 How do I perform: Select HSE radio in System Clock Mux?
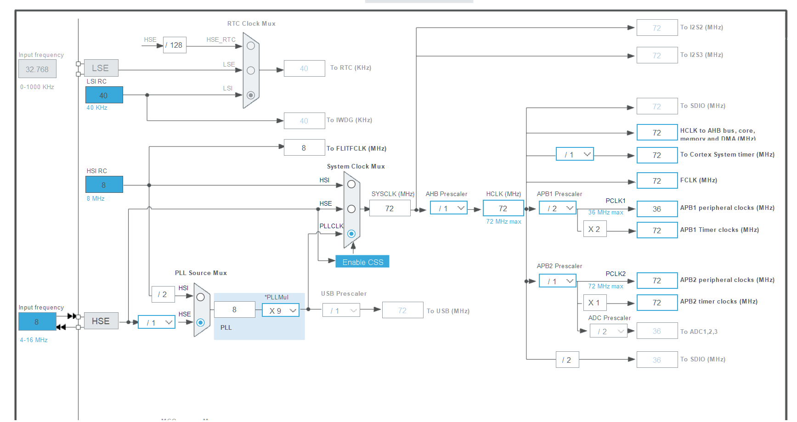point(351,209)
